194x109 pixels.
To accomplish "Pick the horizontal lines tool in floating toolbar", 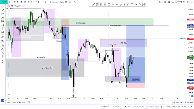I will tap(97, 4).
